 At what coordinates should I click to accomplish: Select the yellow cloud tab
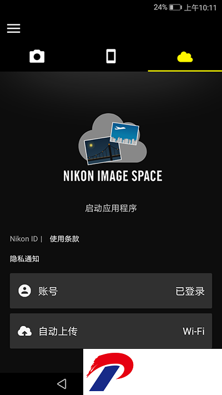[x=185, y=57]
